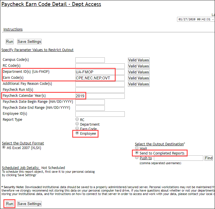Click the Select the Output Format heading
This screenshot has height=209, width=215.
click(x=23, y=143)
